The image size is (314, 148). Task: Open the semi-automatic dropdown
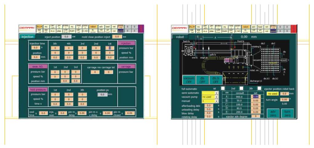[217, 93]
